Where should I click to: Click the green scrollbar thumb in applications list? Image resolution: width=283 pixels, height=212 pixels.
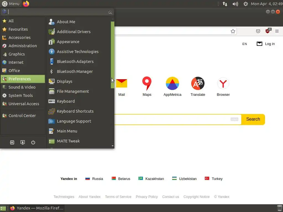click(113, 55)
